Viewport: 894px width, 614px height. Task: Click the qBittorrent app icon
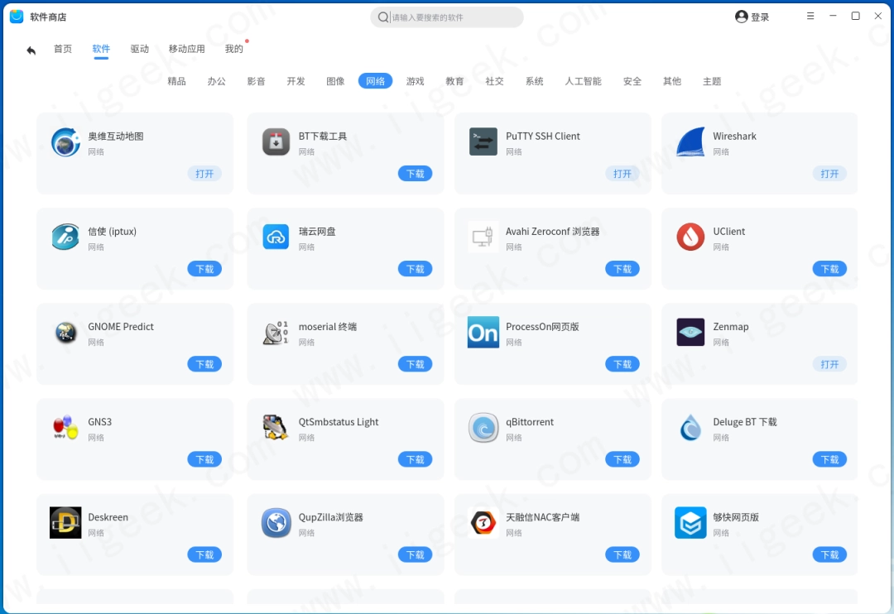pos(483,428)
